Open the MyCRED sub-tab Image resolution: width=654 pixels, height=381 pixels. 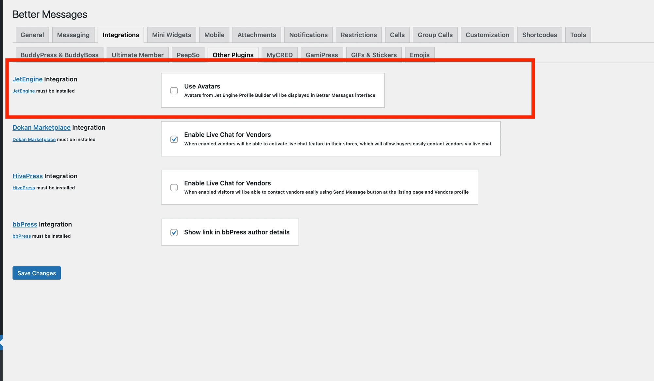click(x=280, y=55)
